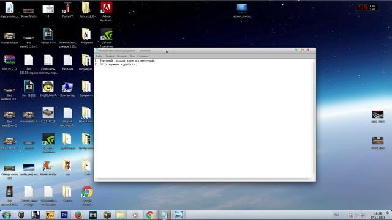Click the Notepad text line 'Что нужно сделать.'
The height and width of the screenshot is (220, 392).
point(119,64)
